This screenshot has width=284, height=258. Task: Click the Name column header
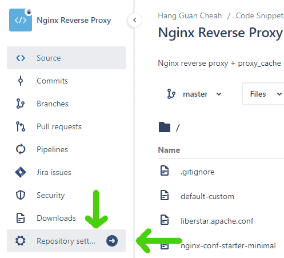pos(169,150)
